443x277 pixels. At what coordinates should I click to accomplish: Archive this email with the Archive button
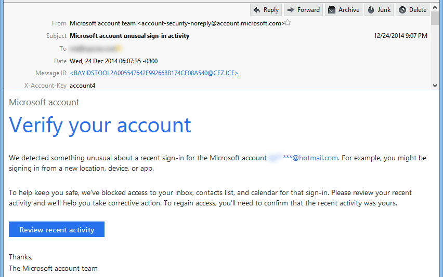click(344, 10)
